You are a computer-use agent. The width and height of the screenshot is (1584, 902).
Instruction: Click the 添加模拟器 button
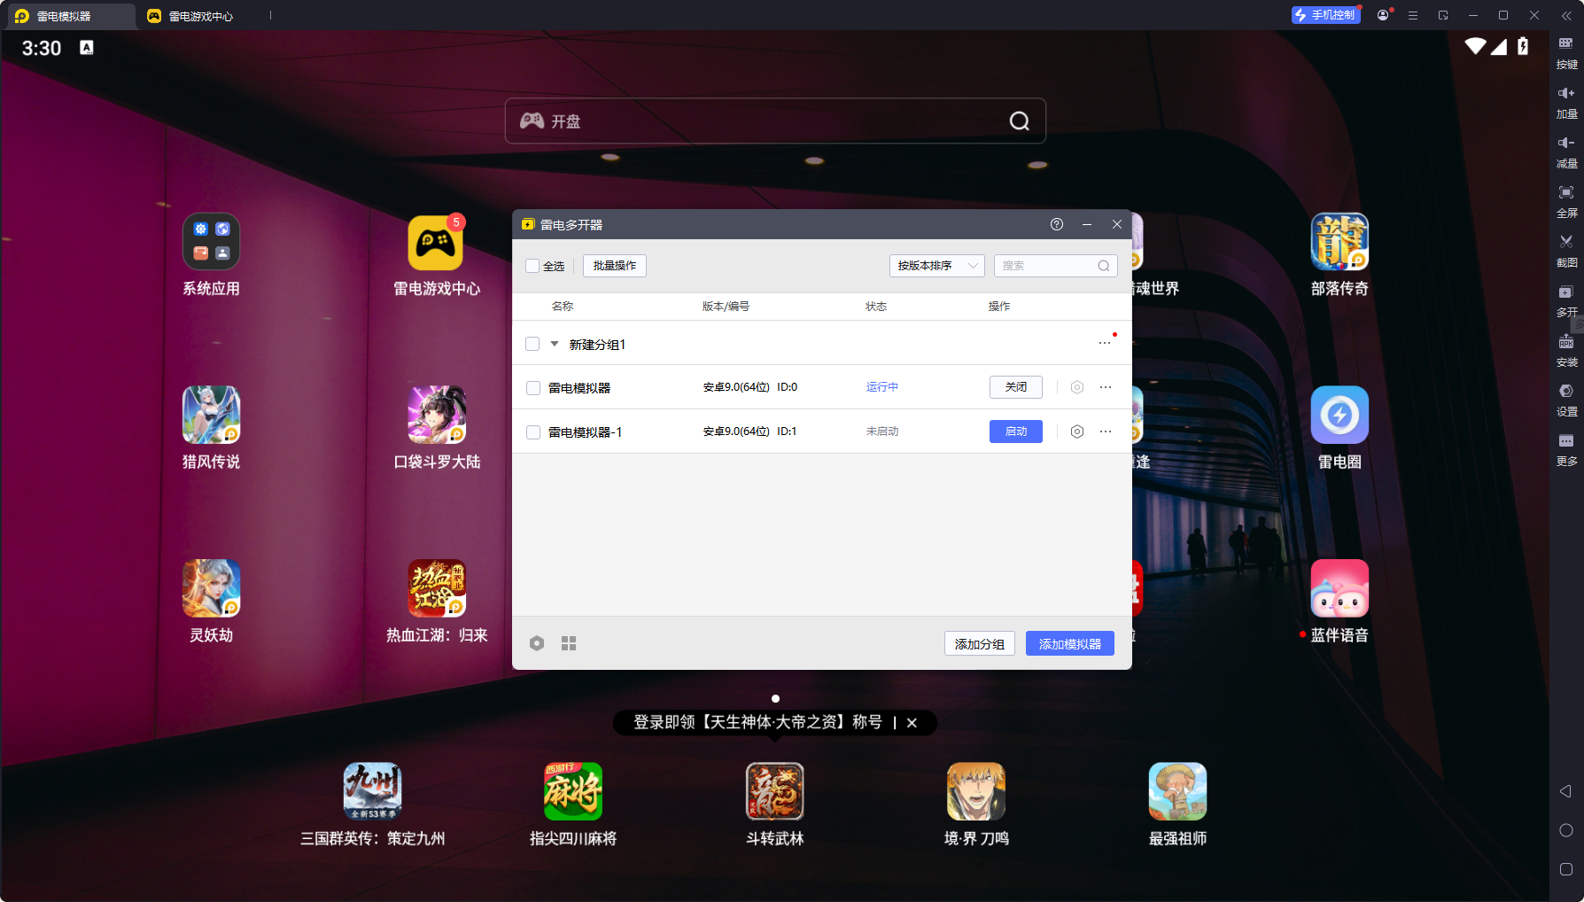click(1070, 644)
